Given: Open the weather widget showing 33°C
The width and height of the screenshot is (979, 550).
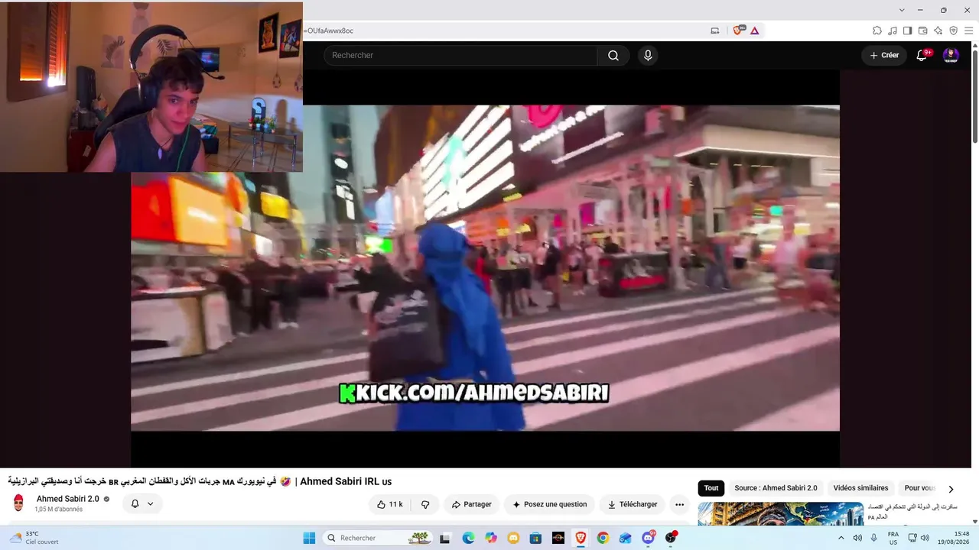Looking at the screenshot, I should click(34, 538).
